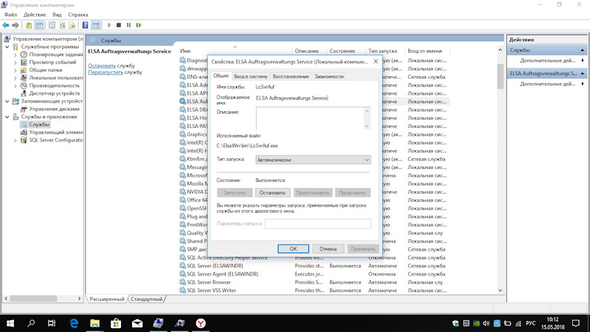
Task: Click the Back arrow in the toolbar
Action: 6,25
